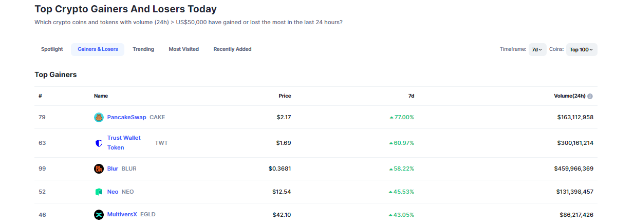Expand the Coins Top 100 dropdown
This screenshot has width=634, height=224.
click(581, 49)
